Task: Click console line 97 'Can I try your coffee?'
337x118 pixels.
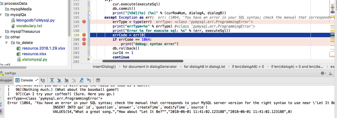Action: (61, 94)
